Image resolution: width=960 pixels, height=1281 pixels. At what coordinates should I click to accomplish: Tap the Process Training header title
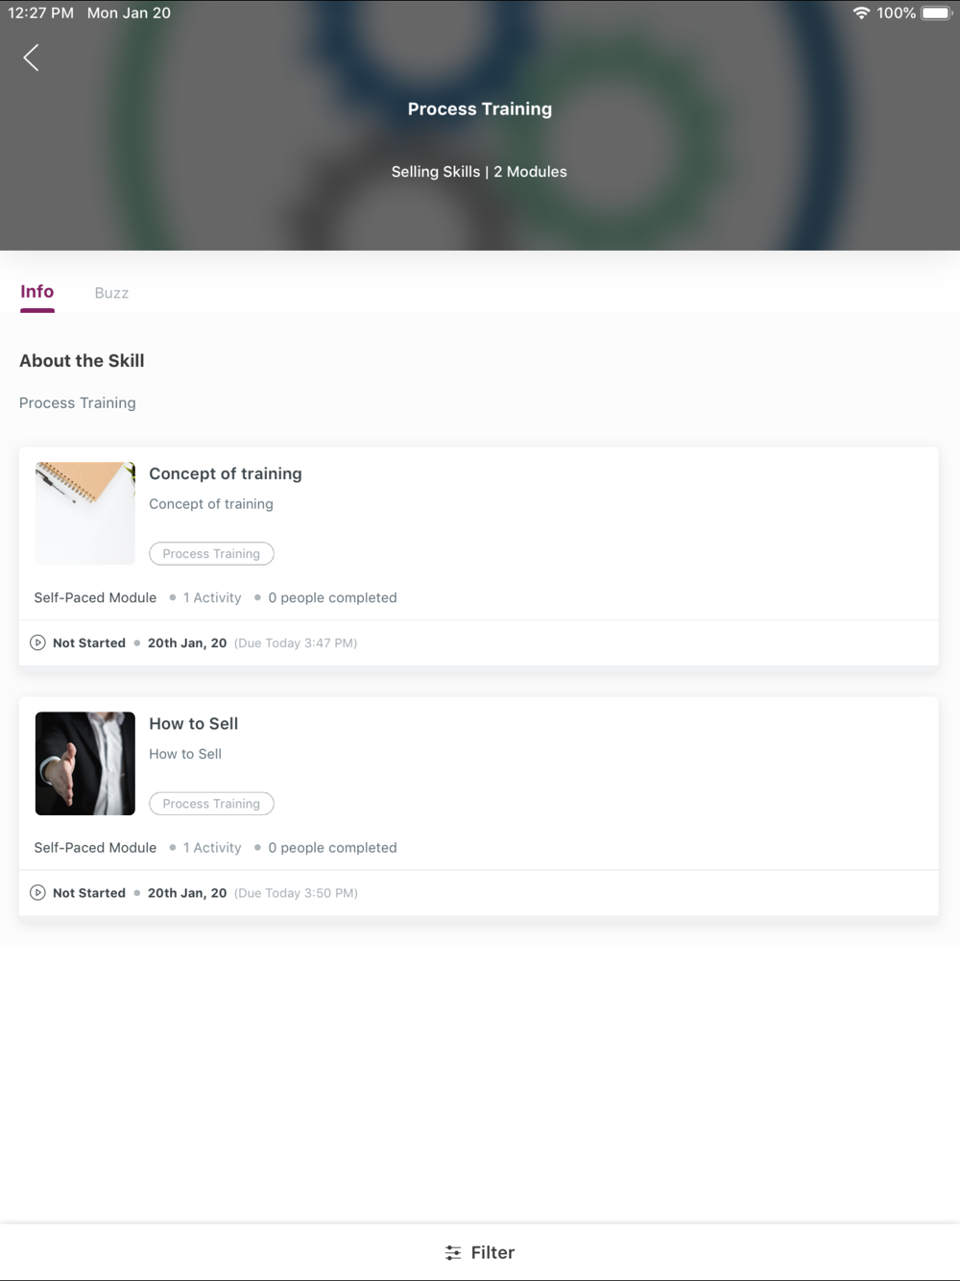click(480, 109)
